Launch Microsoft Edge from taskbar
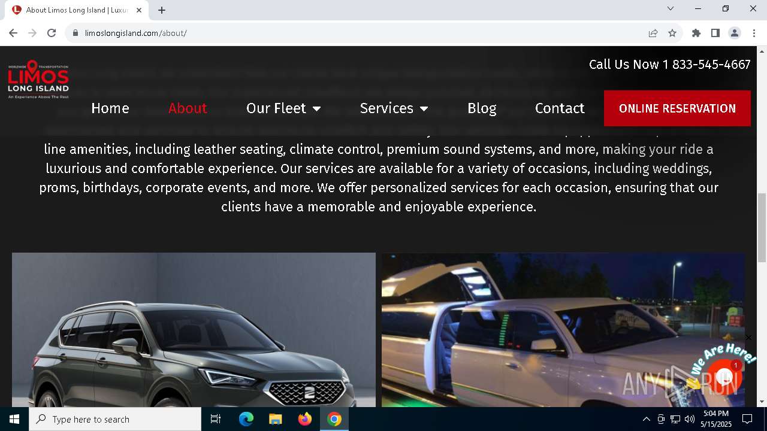The width and height of the screenshot is (767, 431). point(246,419)
